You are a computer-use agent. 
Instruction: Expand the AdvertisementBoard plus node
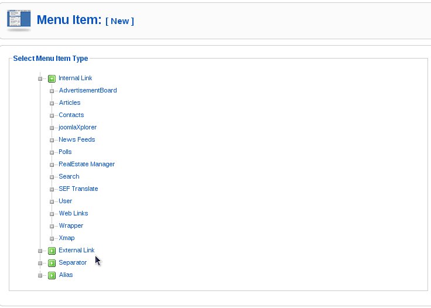tap(52, 91)
